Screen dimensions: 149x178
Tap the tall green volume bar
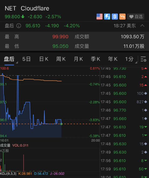point(3,162)
